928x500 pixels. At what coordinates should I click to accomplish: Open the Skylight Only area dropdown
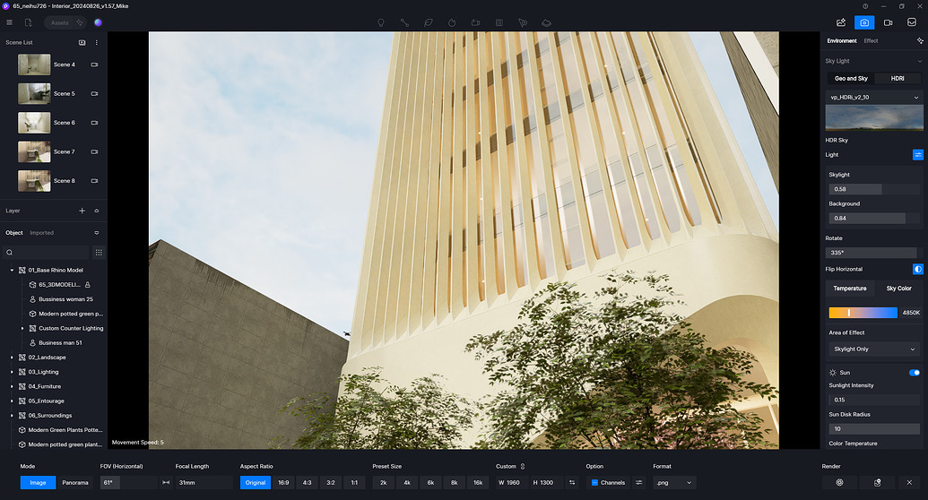[874, 349]
